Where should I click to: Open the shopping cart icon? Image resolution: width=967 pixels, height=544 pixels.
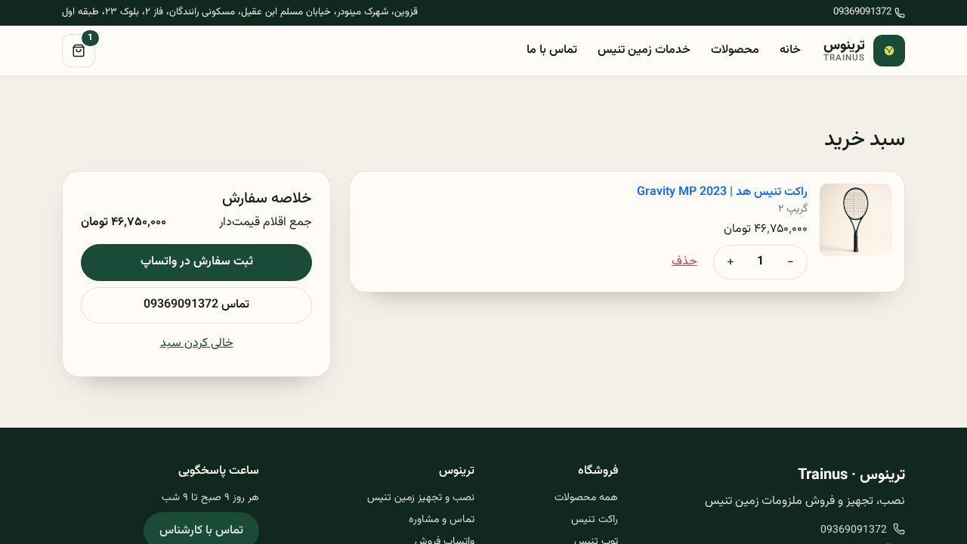click(x=79, y=51)
